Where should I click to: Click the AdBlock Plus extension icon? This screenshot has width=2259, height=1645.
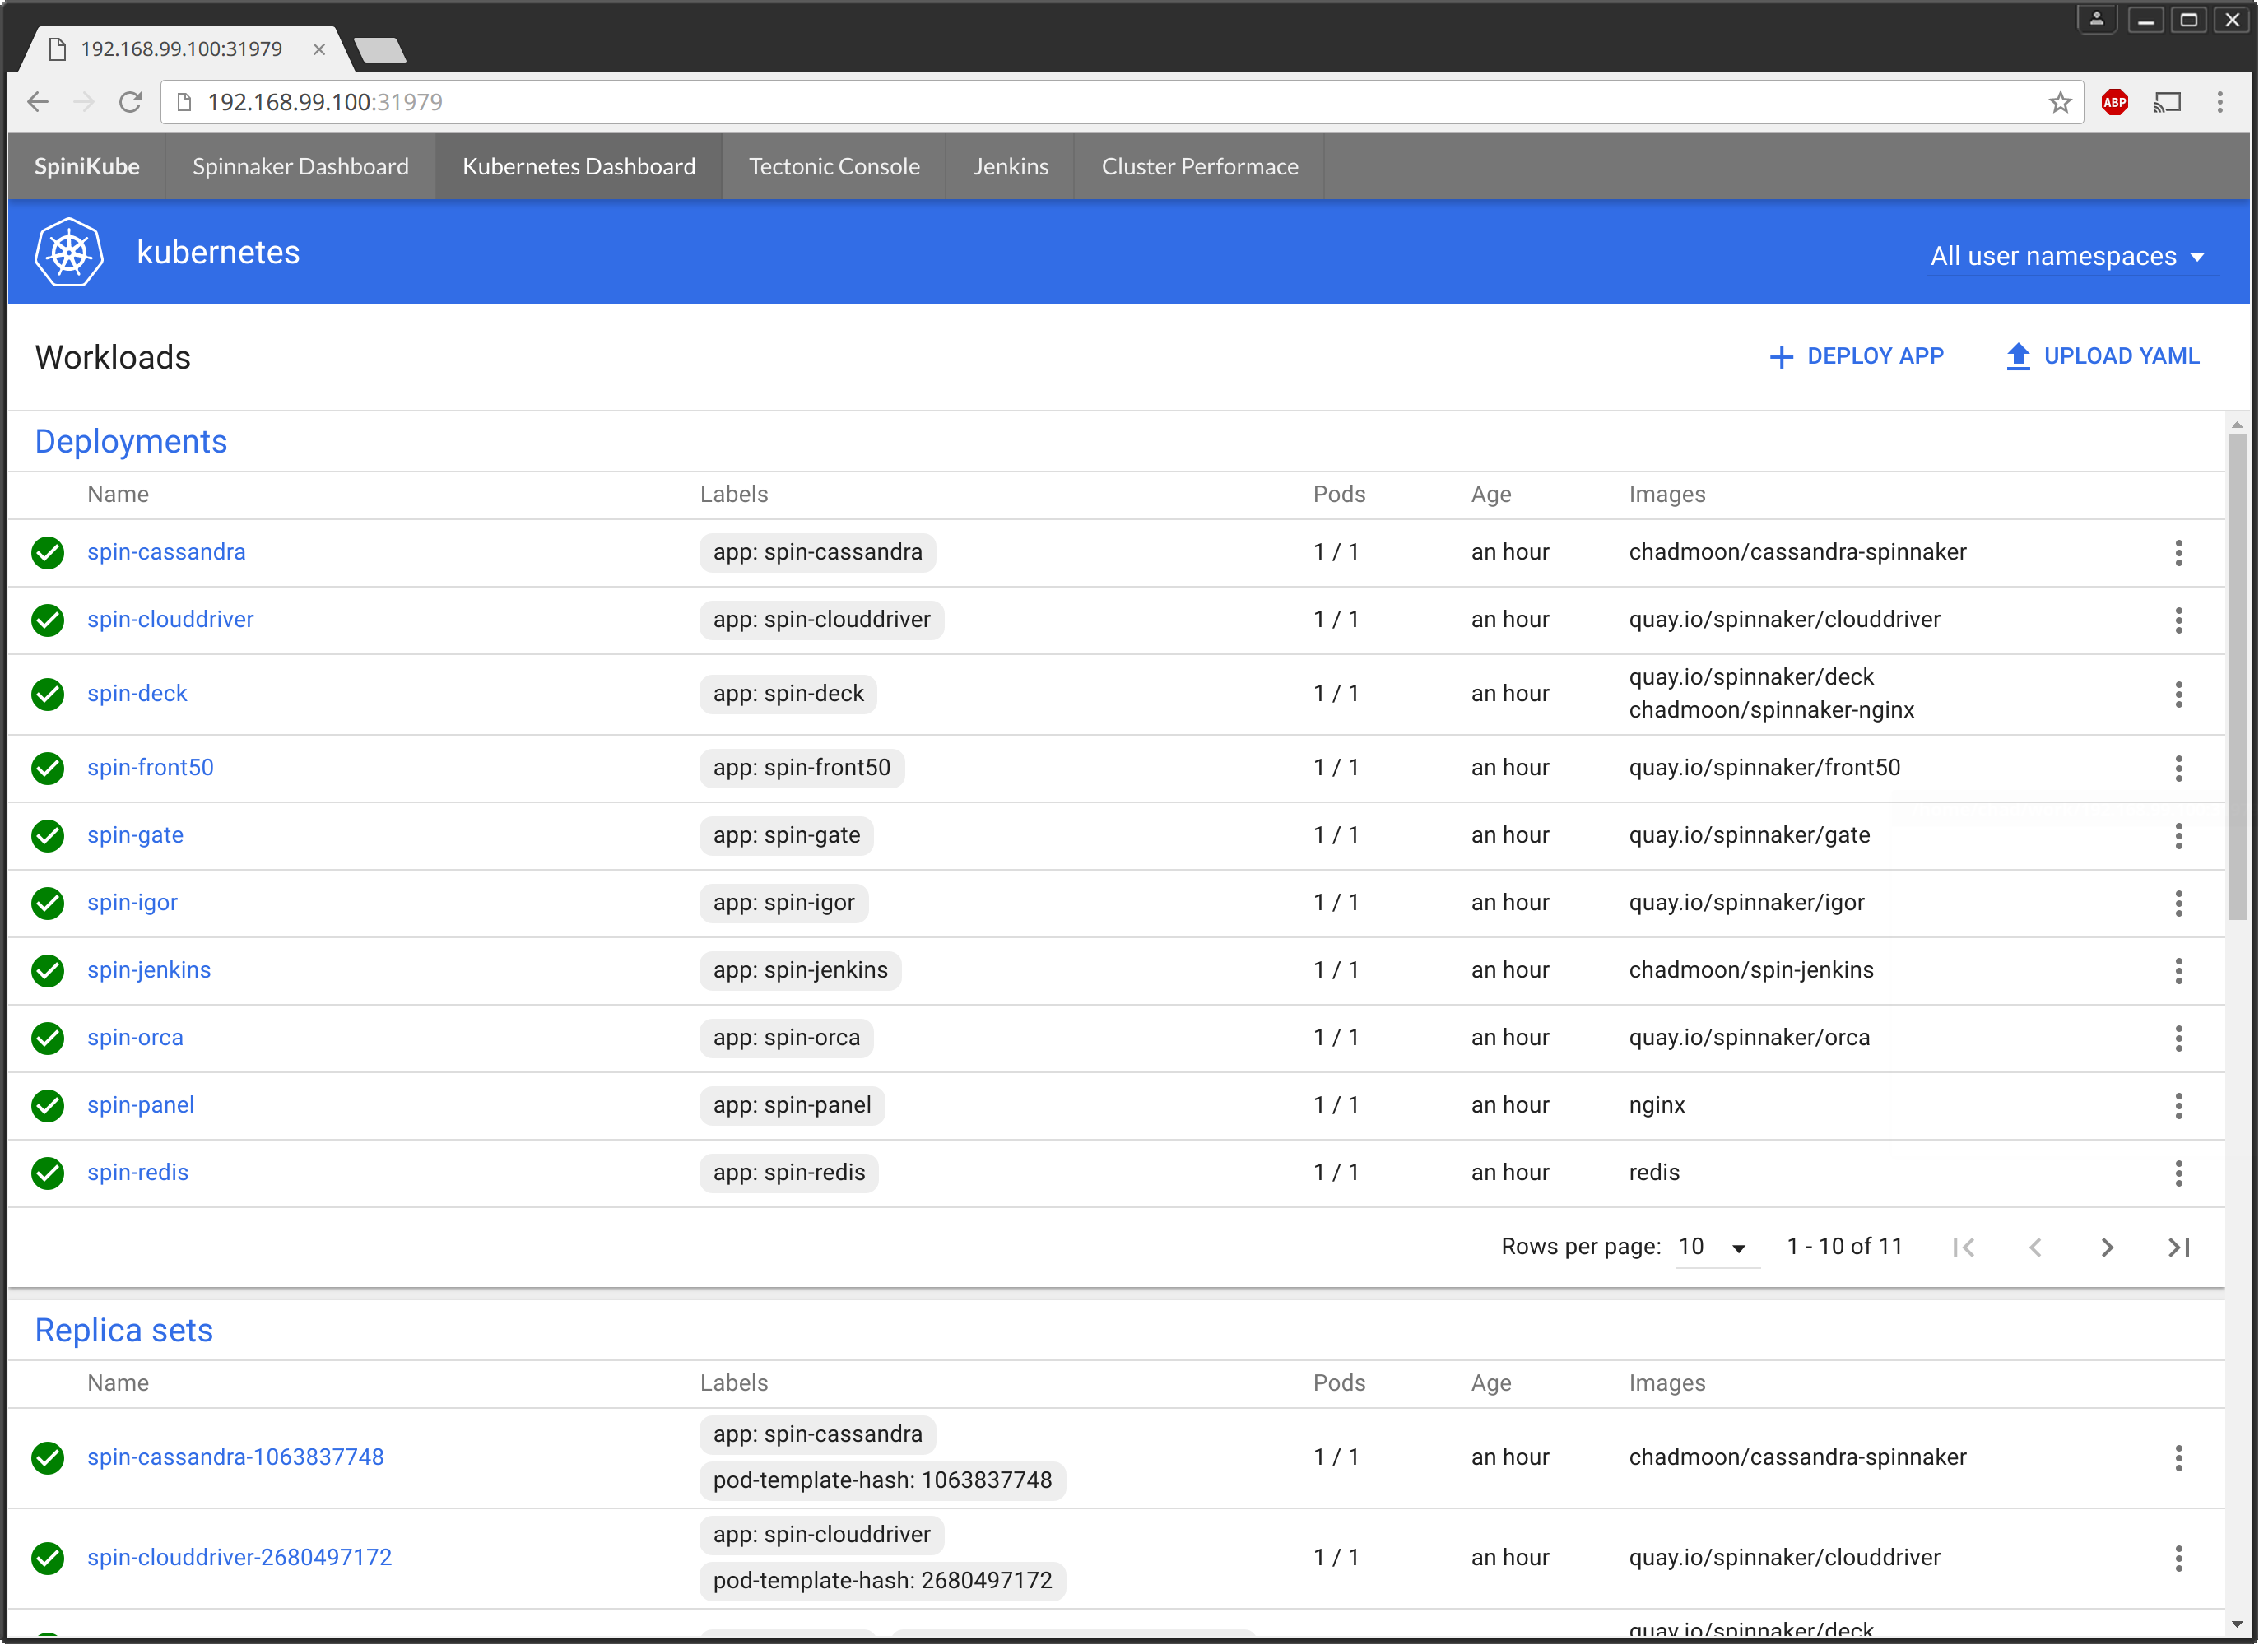click(x=2113, y=101)
